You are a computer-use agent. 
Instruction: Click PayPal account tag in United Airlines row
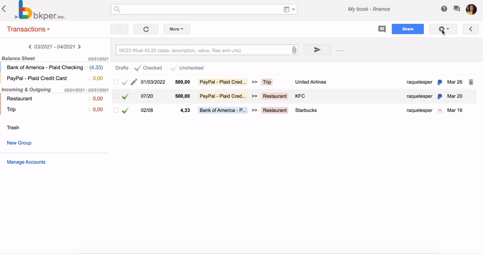(x=223, y=82)
